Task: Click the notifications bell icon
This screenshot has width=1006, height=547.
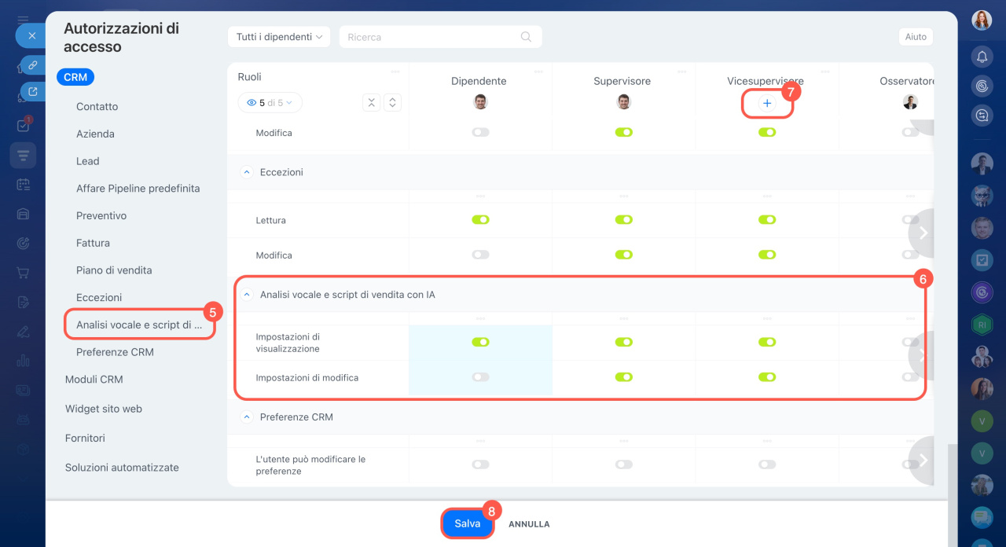Action: 982,57
